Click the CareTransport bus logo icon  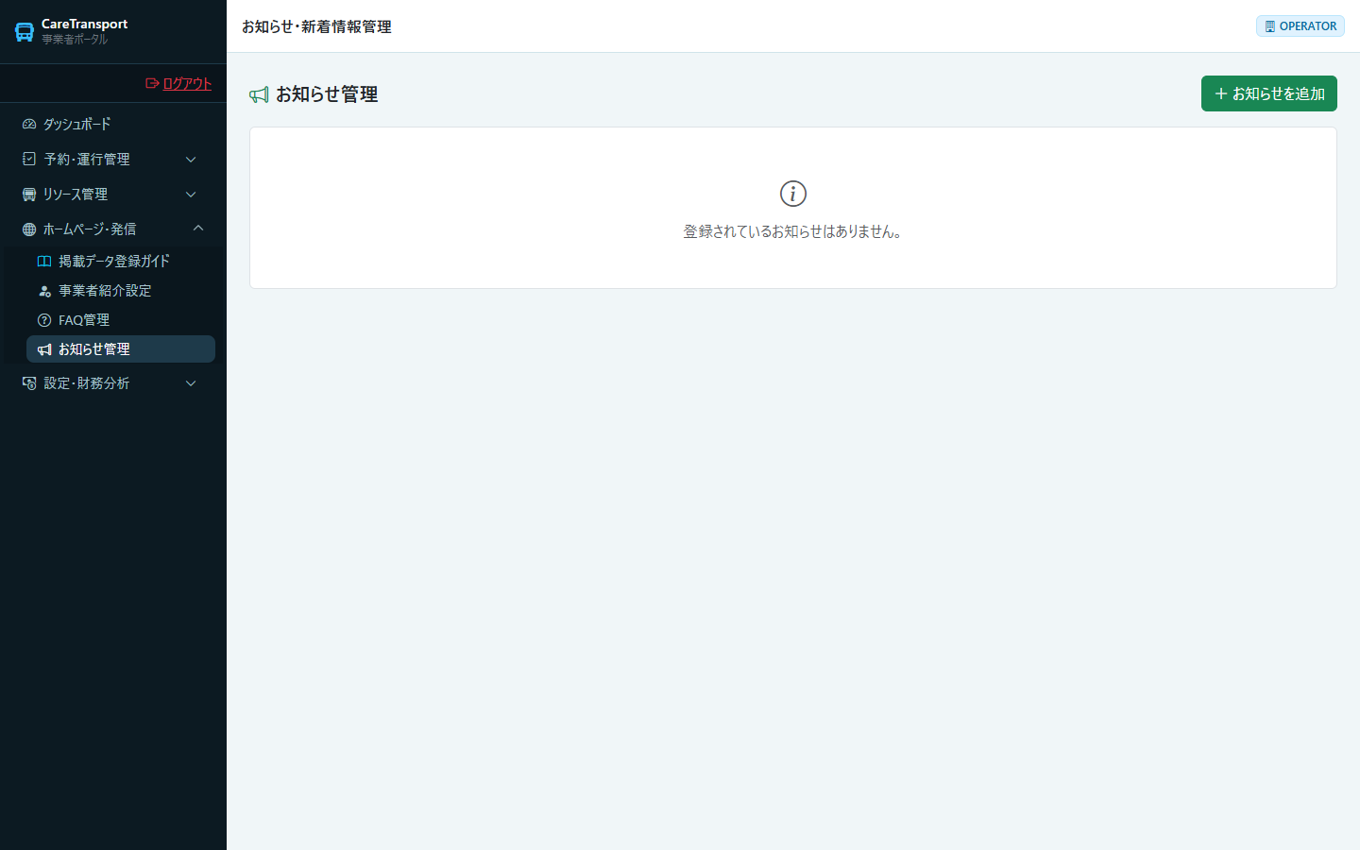point(25,32)
